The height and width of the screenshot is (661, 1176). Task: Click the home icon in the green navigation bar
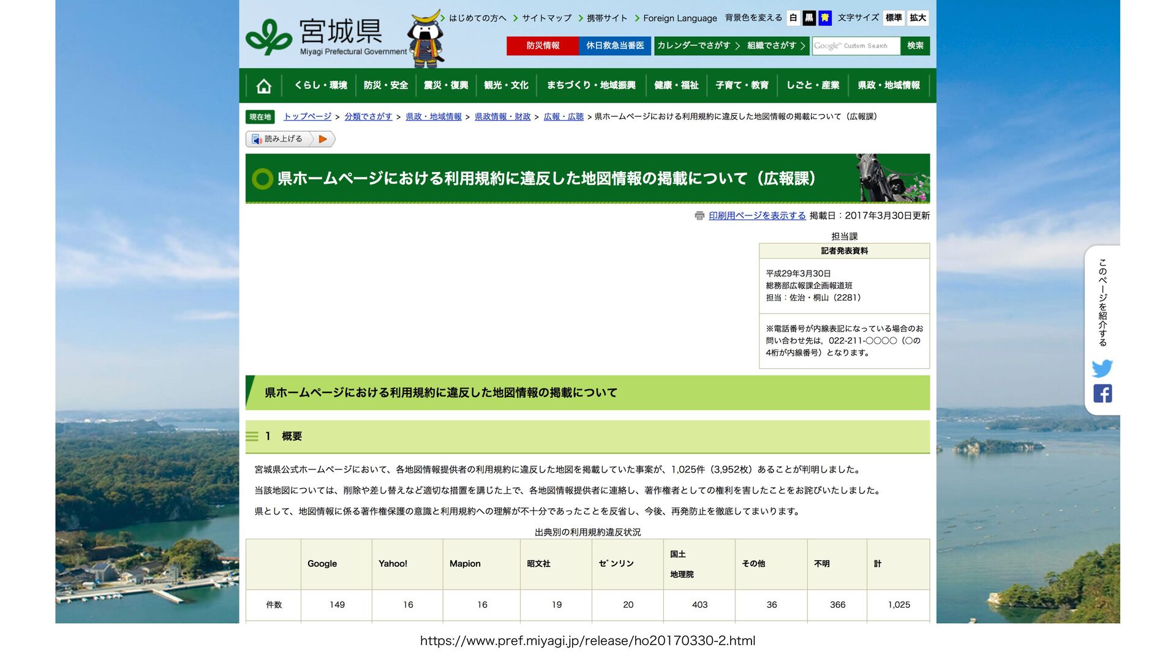click(263, 86)
